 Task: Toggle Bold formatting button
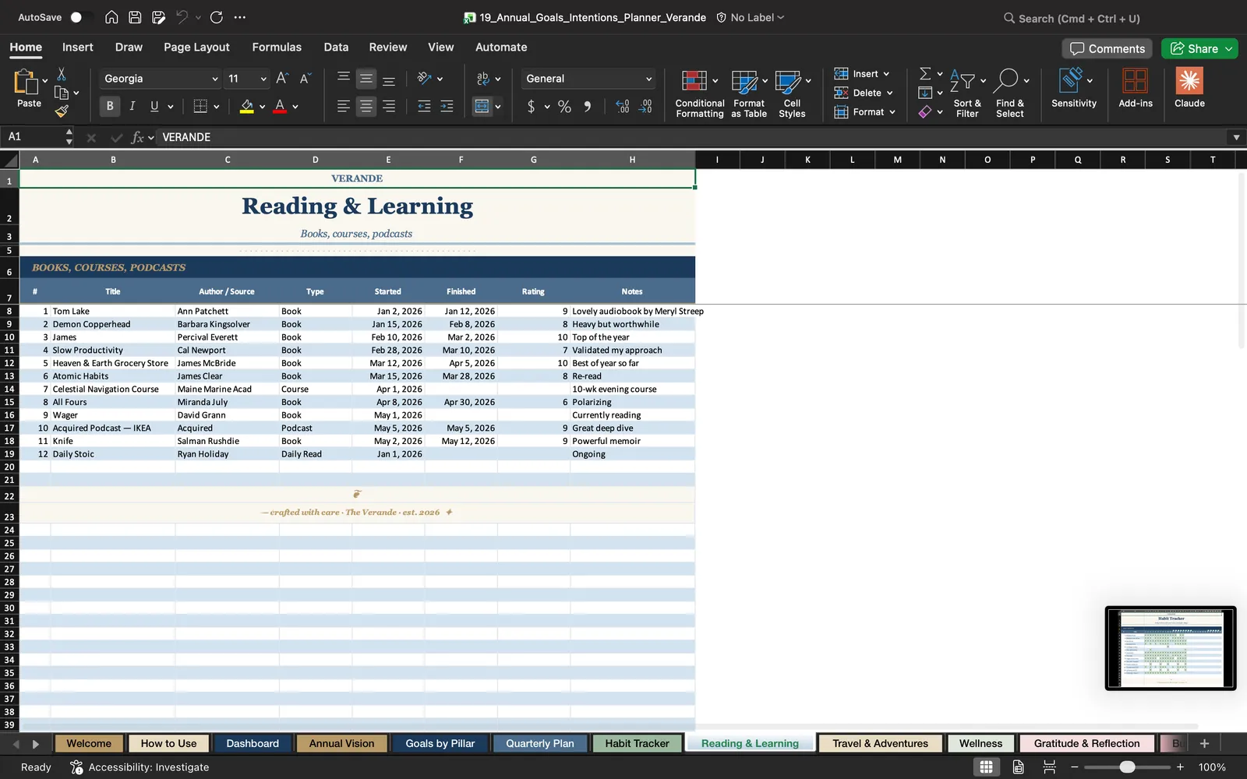(x=110, y=106)
